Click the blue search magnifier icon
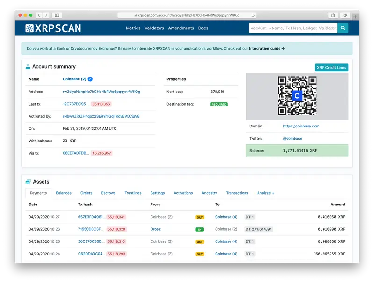 tap(343, 28)
